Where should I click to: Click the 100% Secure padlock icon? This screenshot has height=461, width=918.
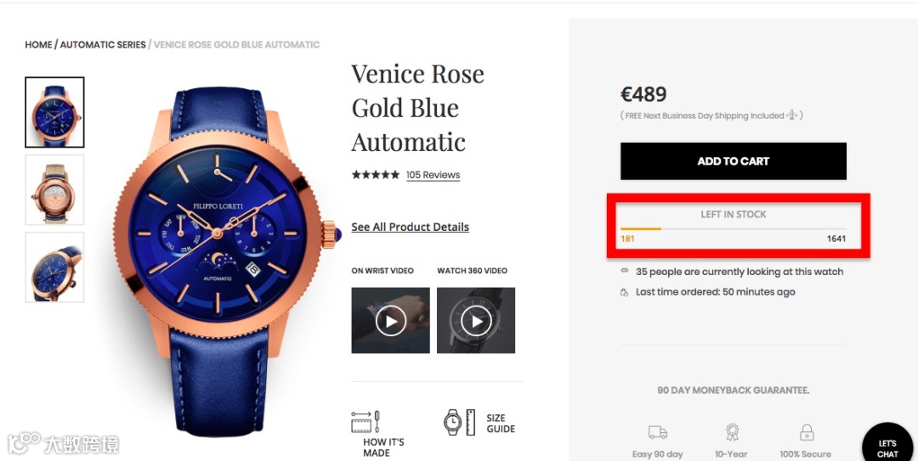(806, 432)
